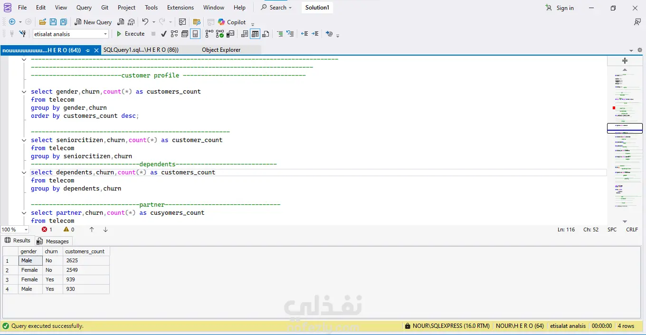Click the Navigate Backward arrow icon

click(12, 22)
